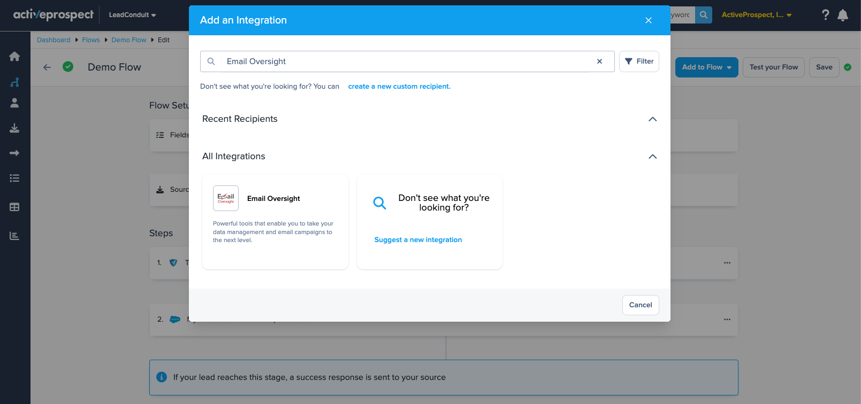
Task: Open the help question mark icon
Action: (x=825, y=15)
